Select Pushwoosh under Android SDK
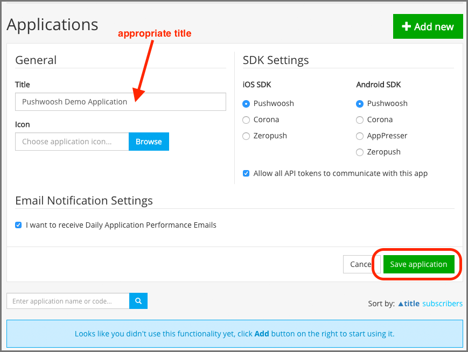Image resolution: width=468 pixels, height=352 pixels. click(360, 104)
